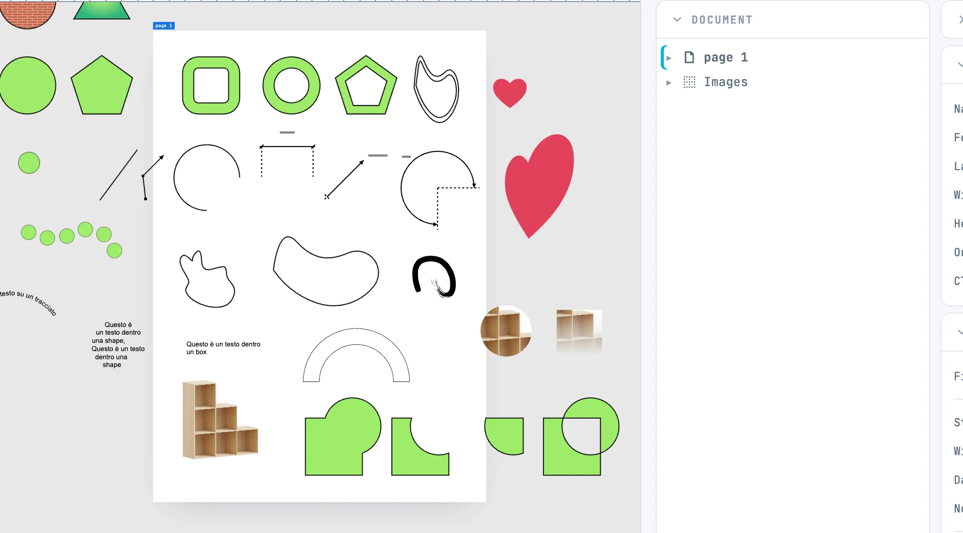Select the green quarter-circle shape

504,436
